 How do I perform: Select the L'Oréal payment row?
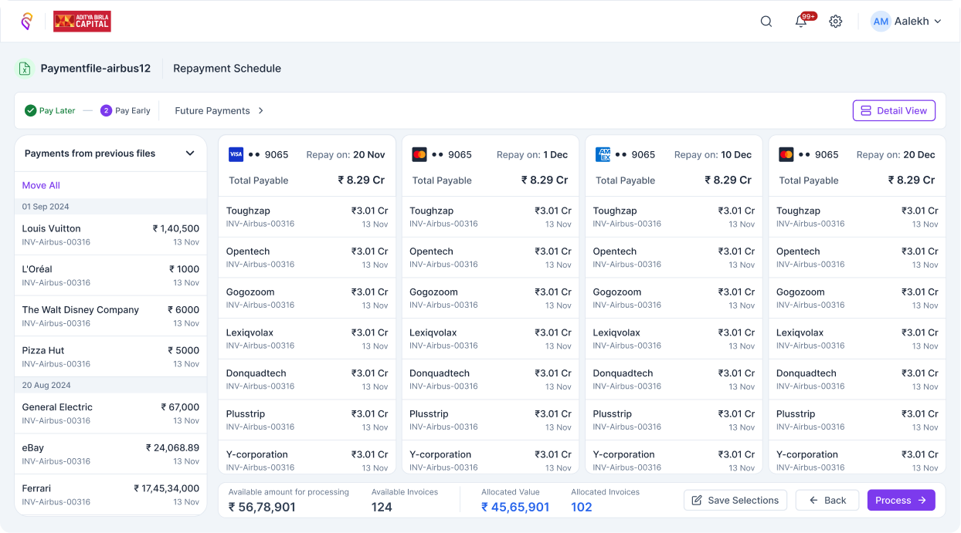click(110, 275)
